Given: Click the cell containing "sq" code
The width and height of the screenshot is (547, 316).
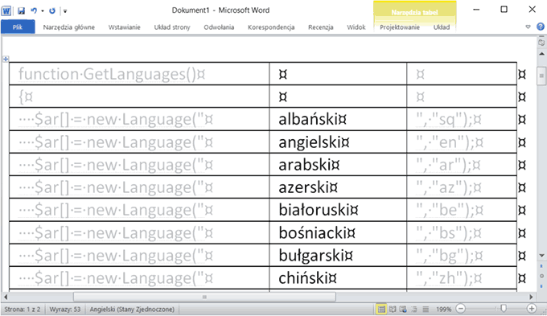Looking at the screenshot, I should [462, 119].
